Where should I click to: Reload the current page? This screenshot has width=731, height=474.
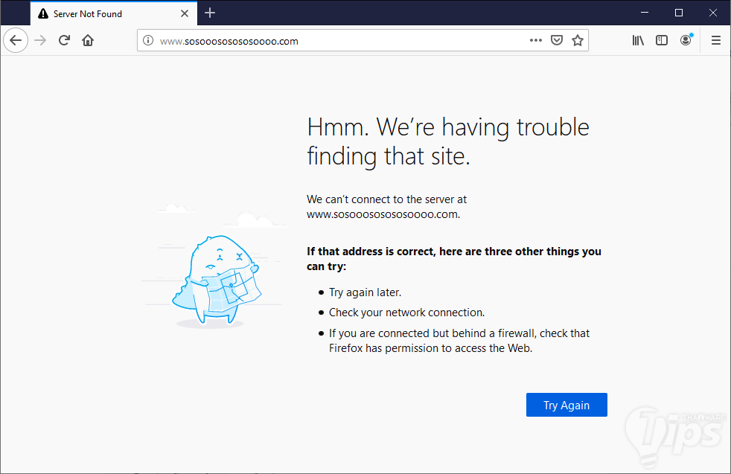[x=65, y=41]
